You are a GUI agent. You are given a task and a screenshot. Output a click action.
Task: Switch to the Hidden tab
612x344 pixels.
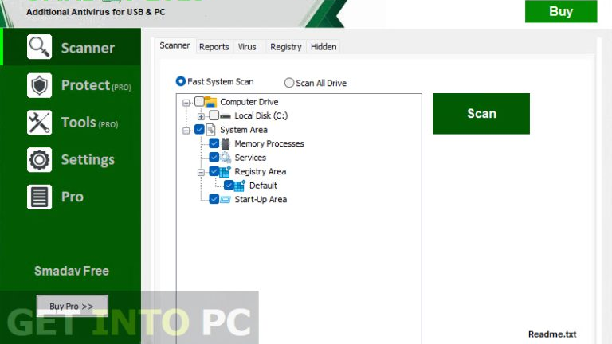(324, 47)
